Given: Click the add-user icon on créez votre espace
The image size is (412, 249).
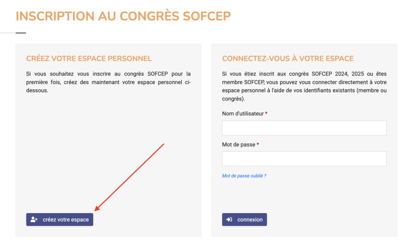Looking at the screenshot, I should [34, 220].
